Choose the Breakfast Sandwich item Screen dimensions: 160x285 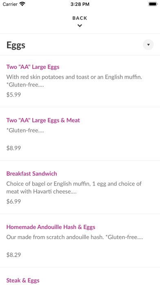pos(32,174)
